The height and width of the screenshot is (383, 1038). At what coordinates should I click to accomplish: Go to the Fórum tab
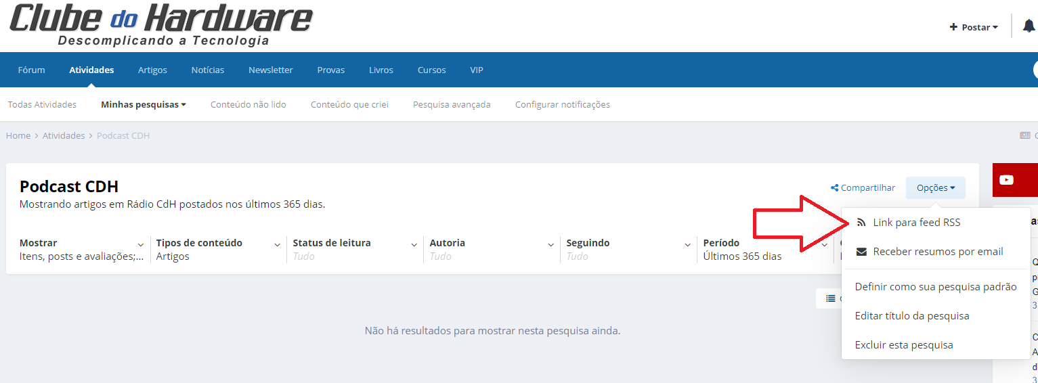(x=31, y=70)
